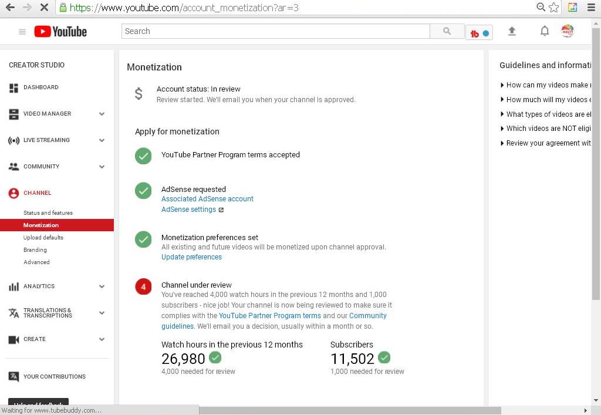601x415 pixels.
Task: Expand 'Review your agreement' item
Action: click(546, 143)
